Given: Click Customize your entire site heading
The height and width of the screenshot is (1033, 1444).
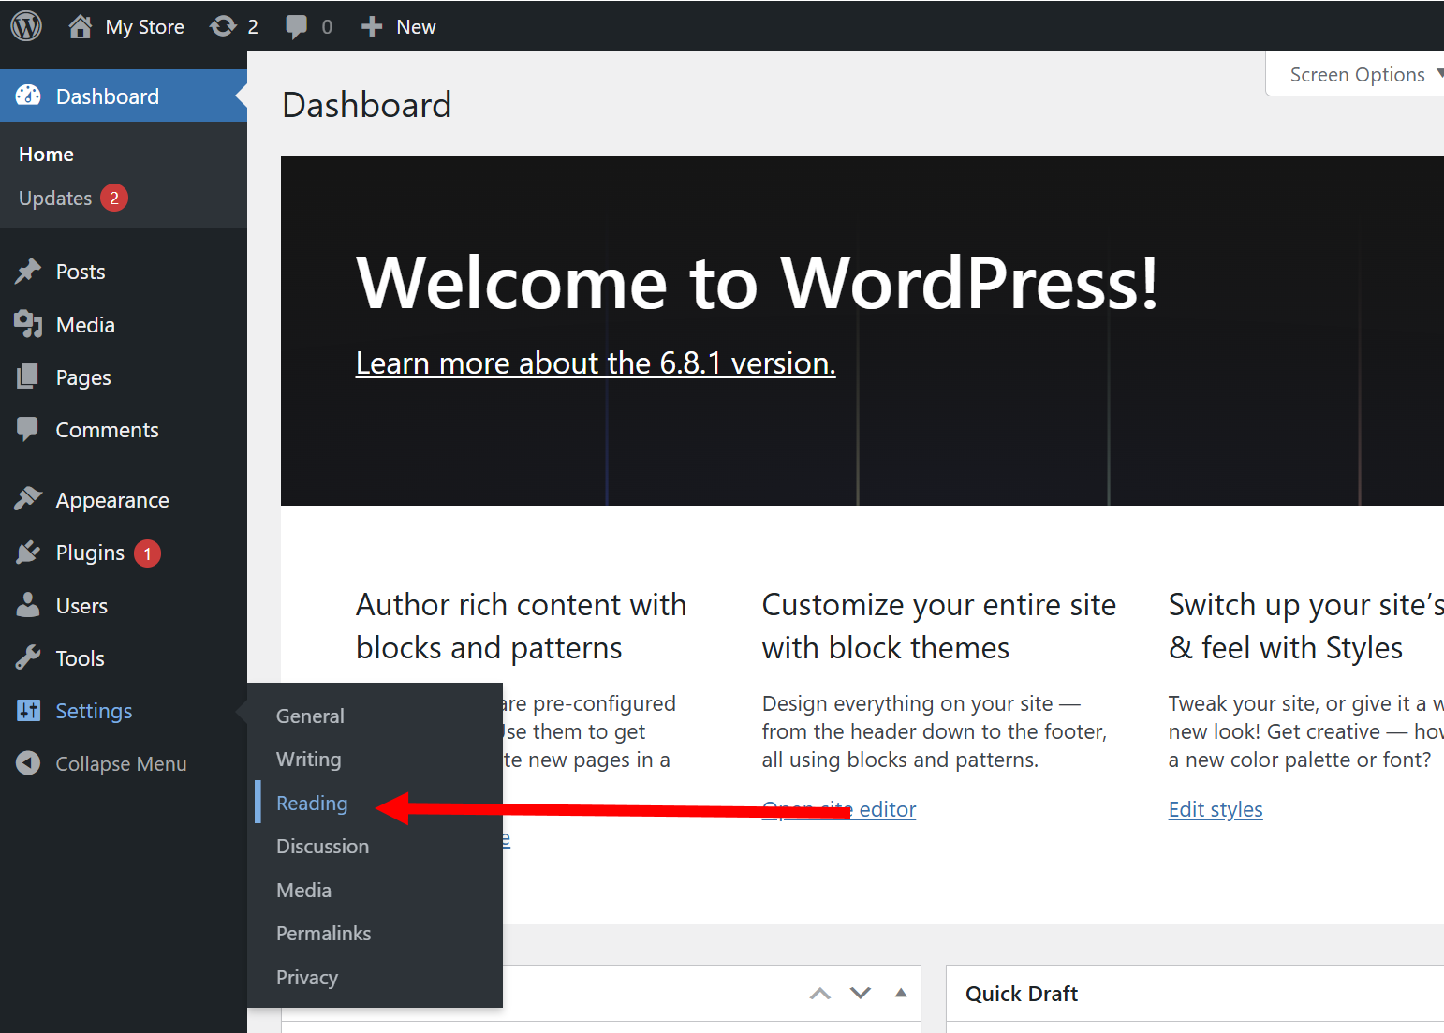Looking at the screenshot, I should pos(939,627).
